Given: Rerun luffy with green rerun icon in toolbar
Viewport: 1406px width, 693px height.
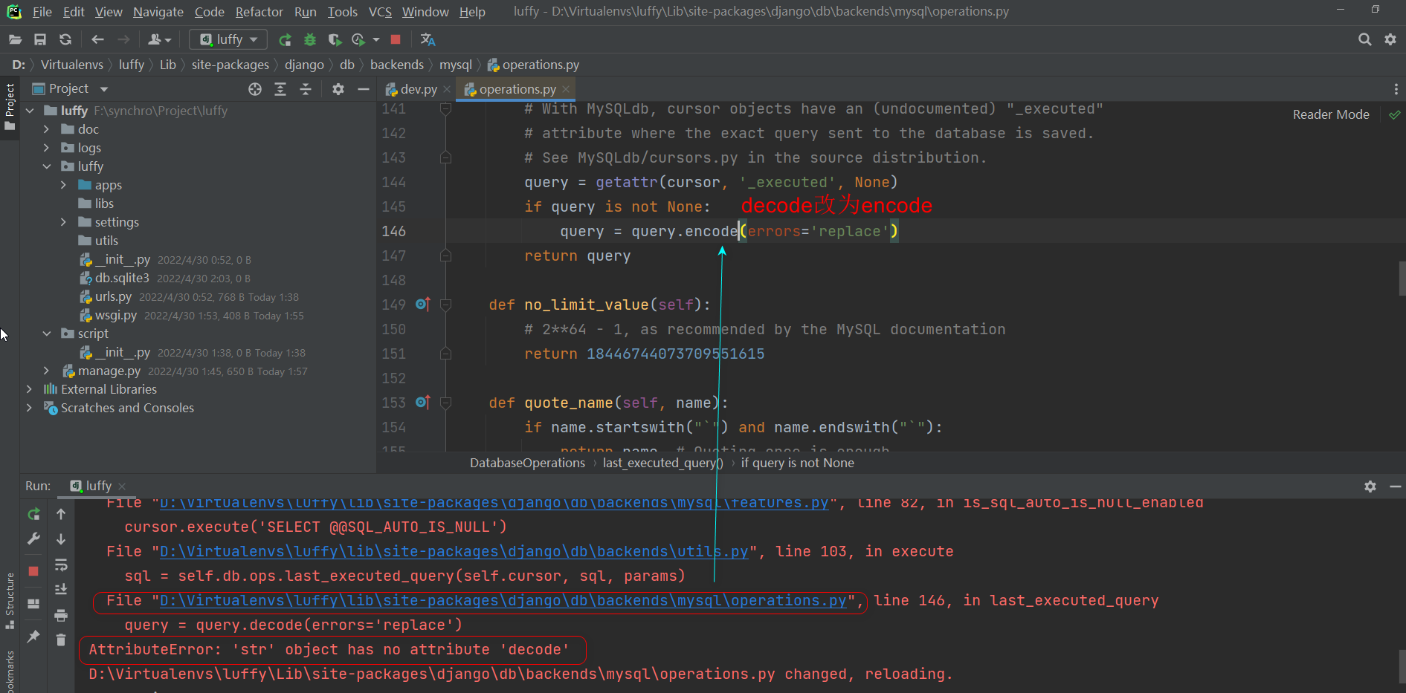Looking at the screenshot, I should (285, 39).
